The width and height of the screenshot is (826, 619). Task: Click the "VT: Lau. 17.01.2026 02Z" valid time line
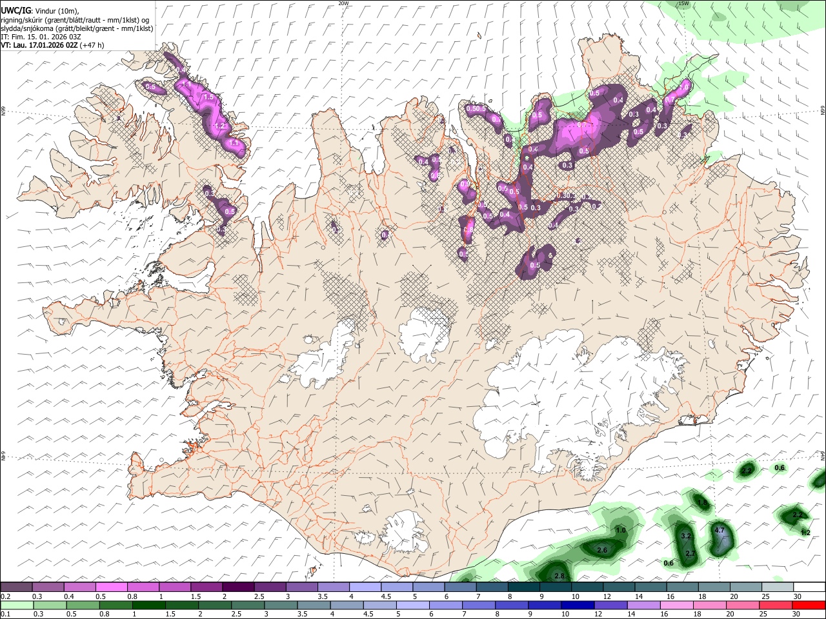(x=40, y=45)
